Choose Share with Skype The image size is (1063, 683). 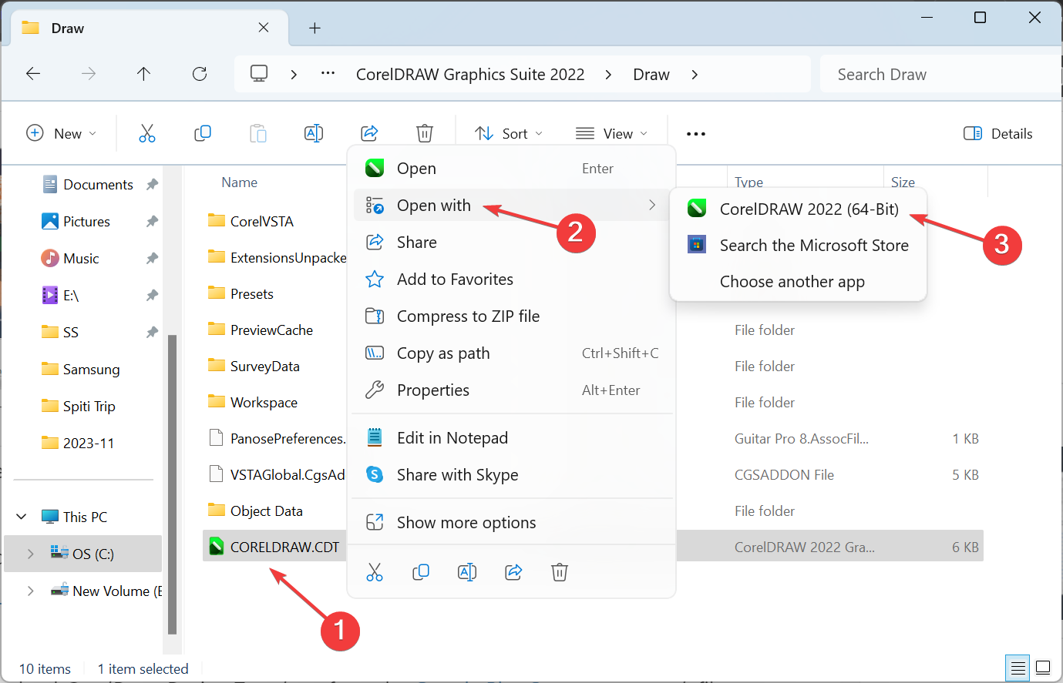(x=512, y=474)
